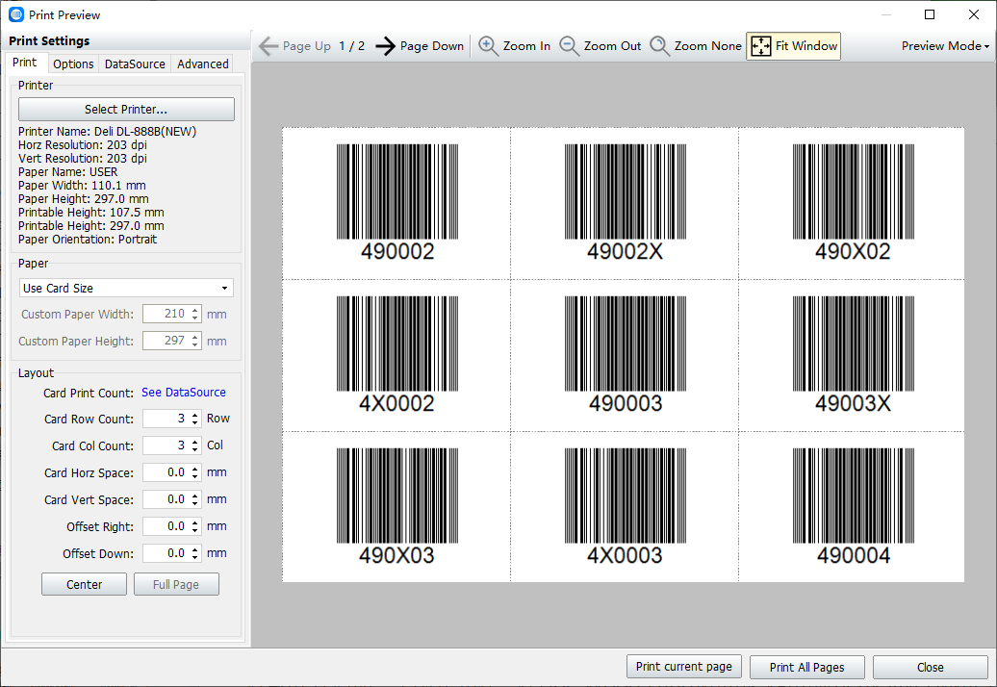Open the See DataSource link
Image resolution: width=997 pixels, height=687 pixels.
tap(184, 393)
